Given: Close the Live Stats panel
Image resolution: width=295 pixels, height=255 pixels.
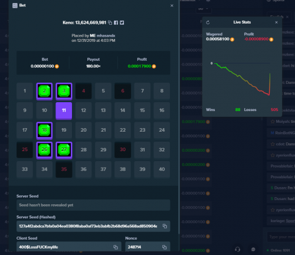Looking at the screenshot, I should coord(276,22).
